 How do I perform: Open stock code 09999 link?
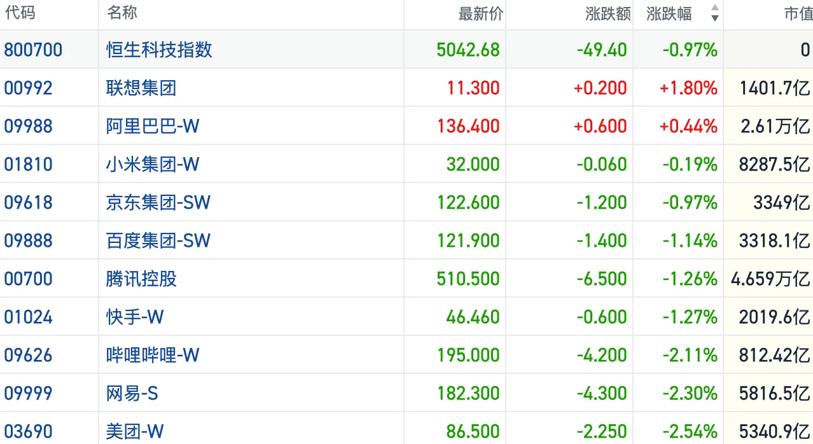coord(29,393)
